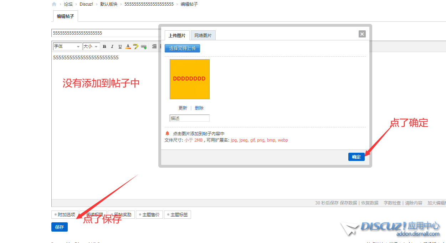
Task: Click the 删除 link under the image
Action: (x=199, y=108)
